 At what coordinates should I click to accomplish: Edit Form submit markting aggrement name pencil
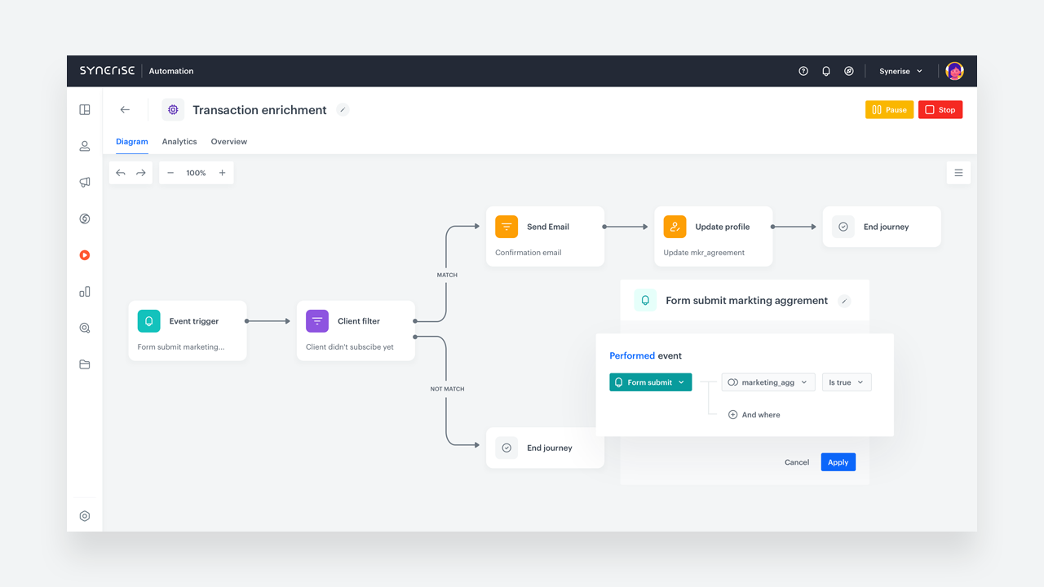click(844, 301)
